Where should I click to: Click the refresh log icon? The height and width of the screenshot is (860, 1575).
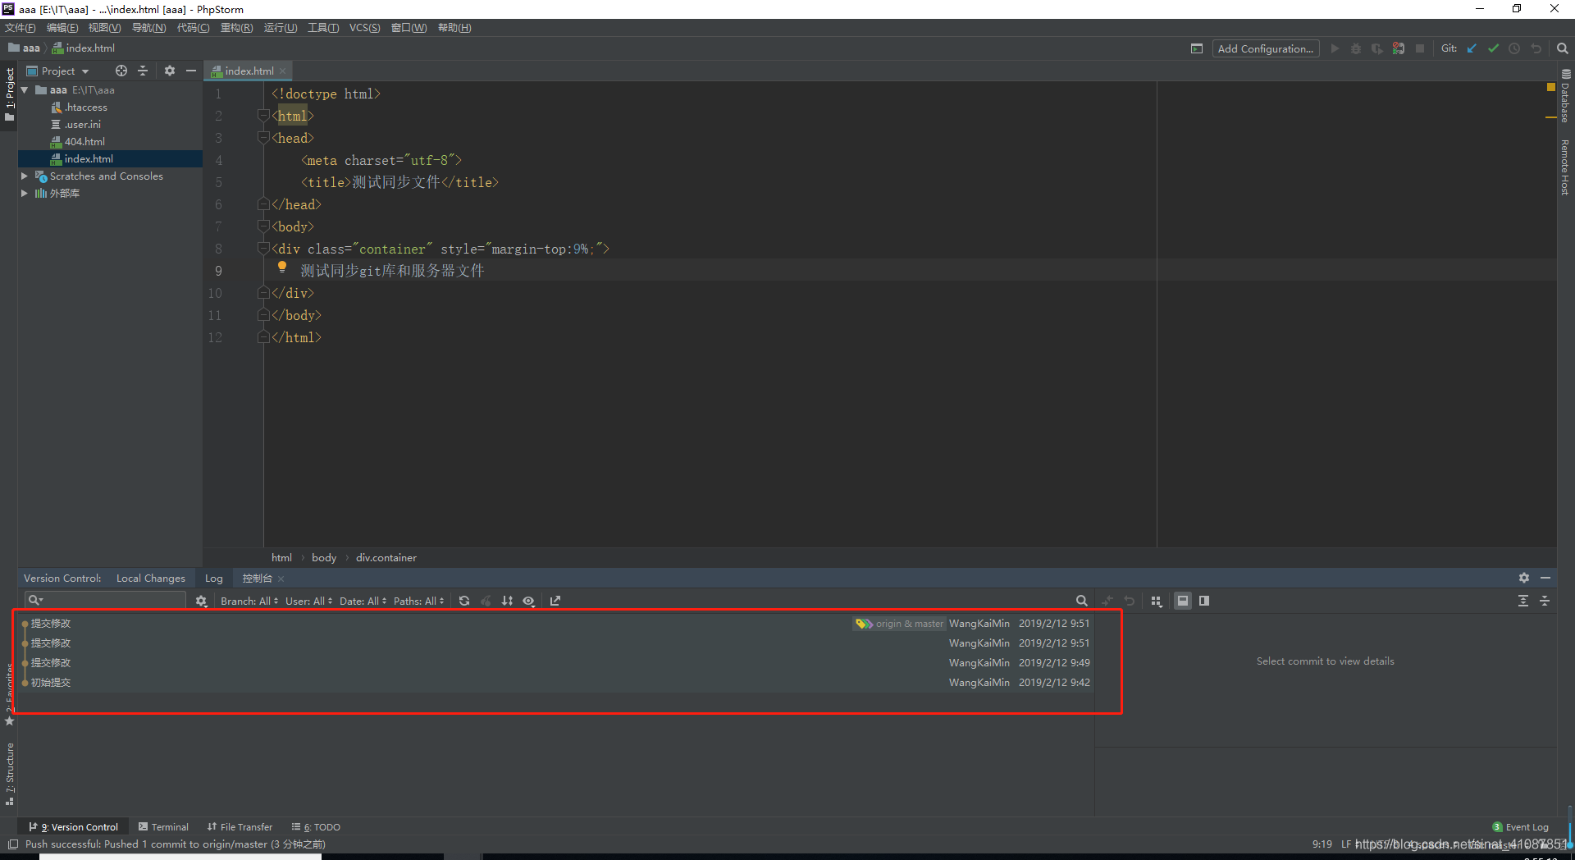coord(464,601)
